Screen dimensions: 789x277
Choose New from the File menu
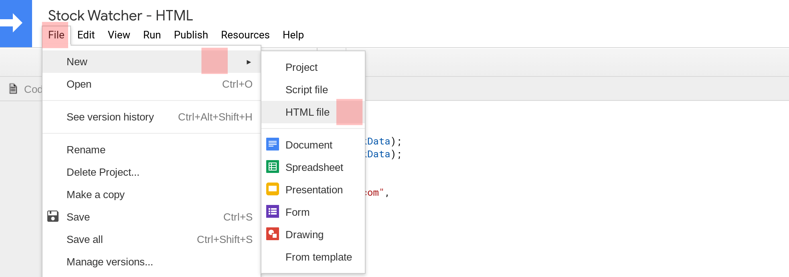[x=152, y=62]
